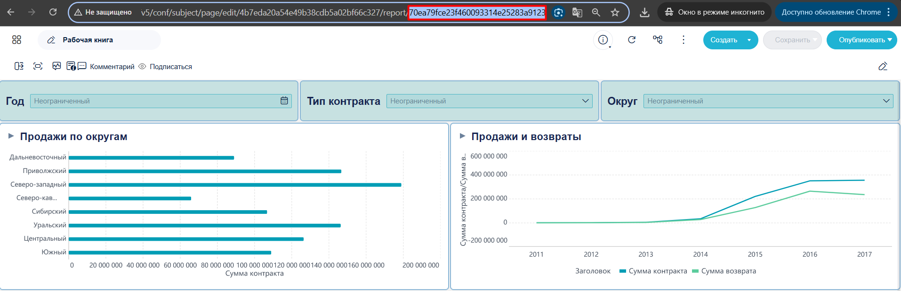Refresh the report using the reload icon
The height and width of the screenshot is (291, 901).
[632, 40]
